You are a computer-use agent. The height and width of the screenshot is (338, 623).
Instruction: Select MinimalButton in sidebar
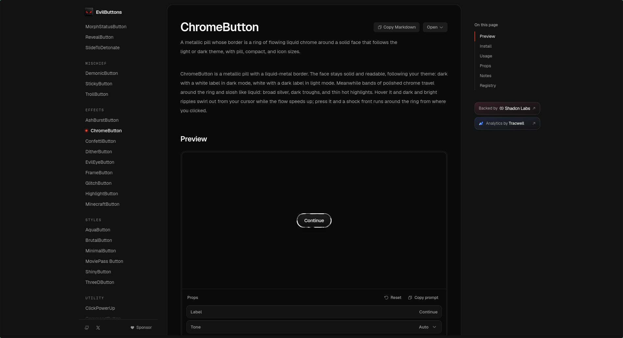pyautogui.click(x=101, y=251)
